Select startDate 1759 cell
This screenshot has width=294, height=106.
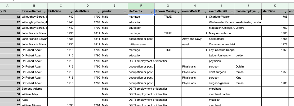coord(275,28)
